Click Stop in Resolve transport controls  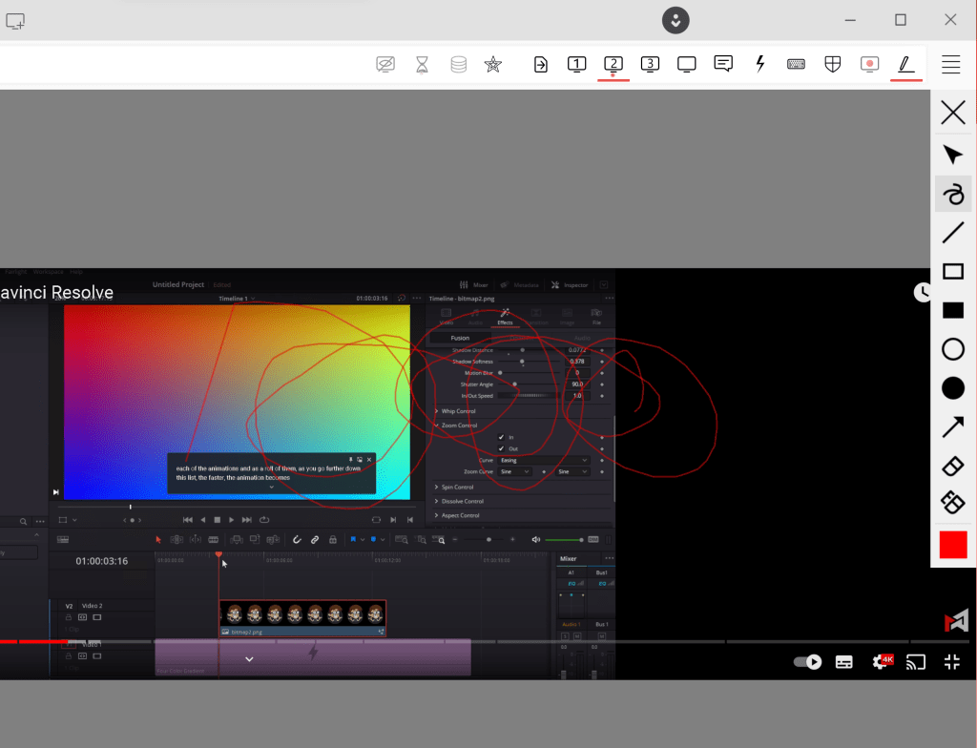pyautogui.click(x=218, y=520)
